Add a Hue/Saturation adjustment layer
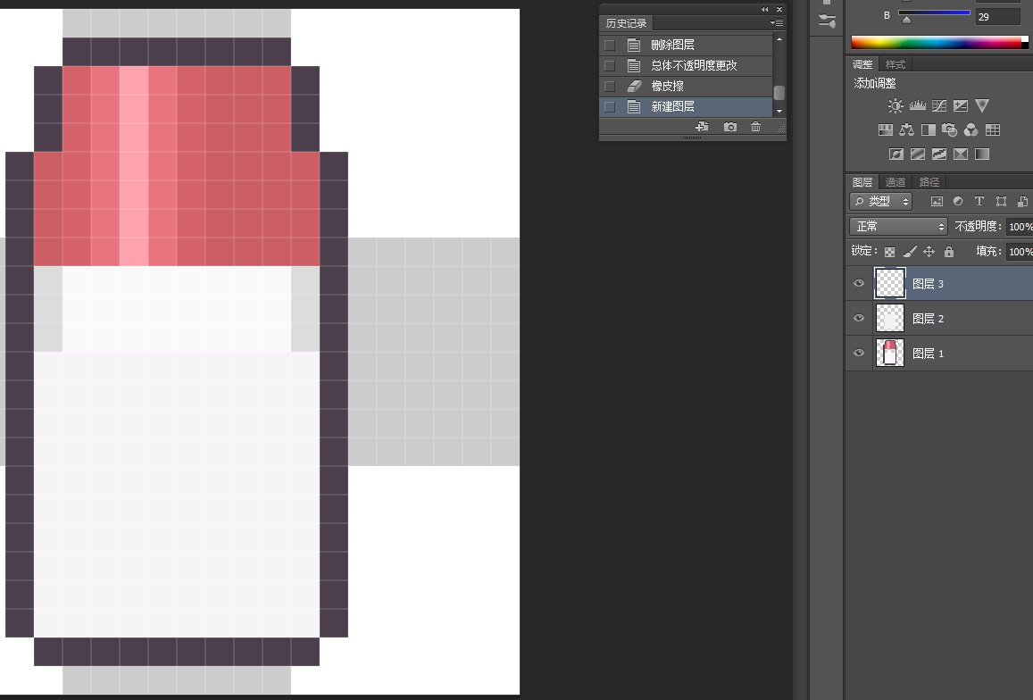Screen dimensions: 1033x700 pos(886,129)
